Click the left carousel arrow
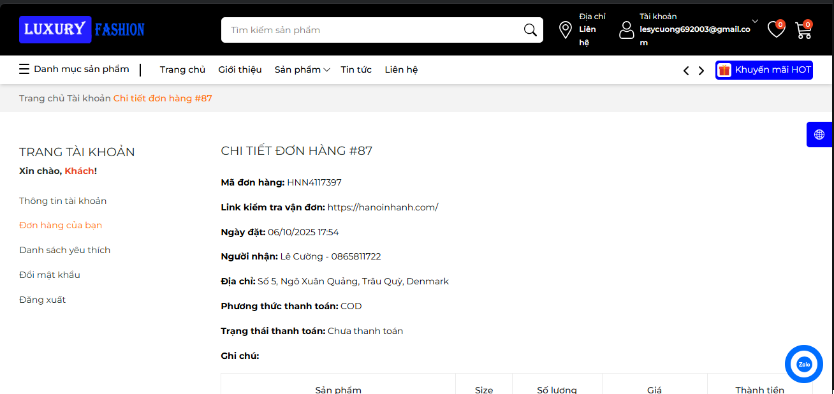834x394 pixels. [x=685, y=70]
